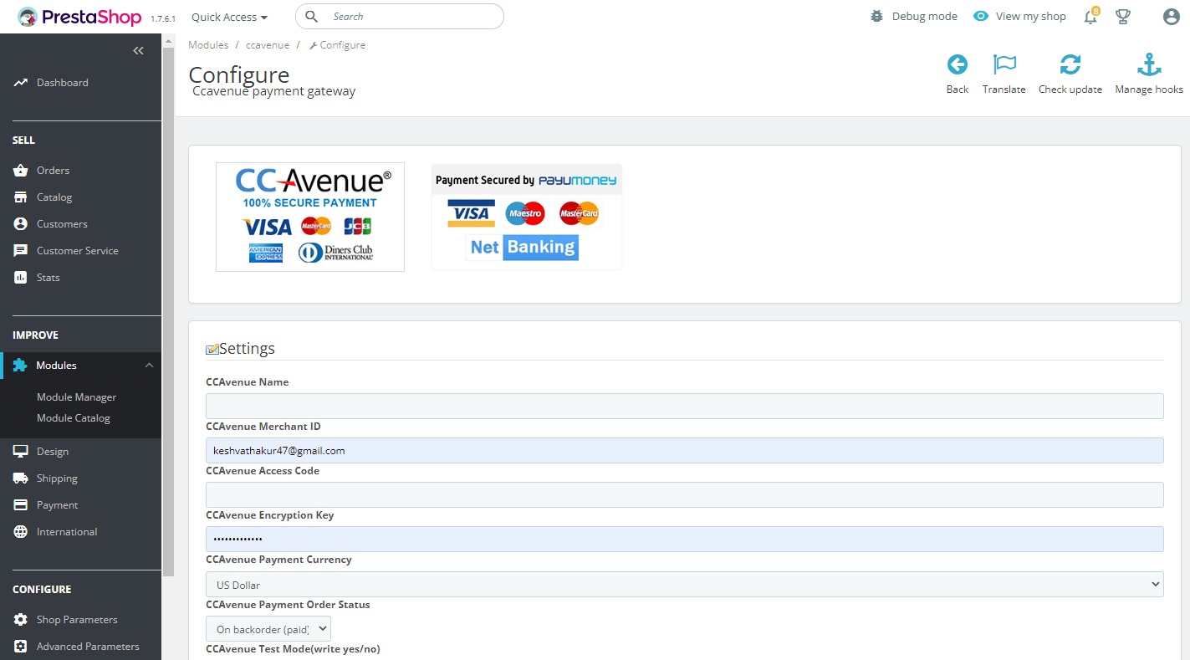Click the CCAvenue Merchant ID field
This screenshot has height=660, width=1190.
pos(685,450)
